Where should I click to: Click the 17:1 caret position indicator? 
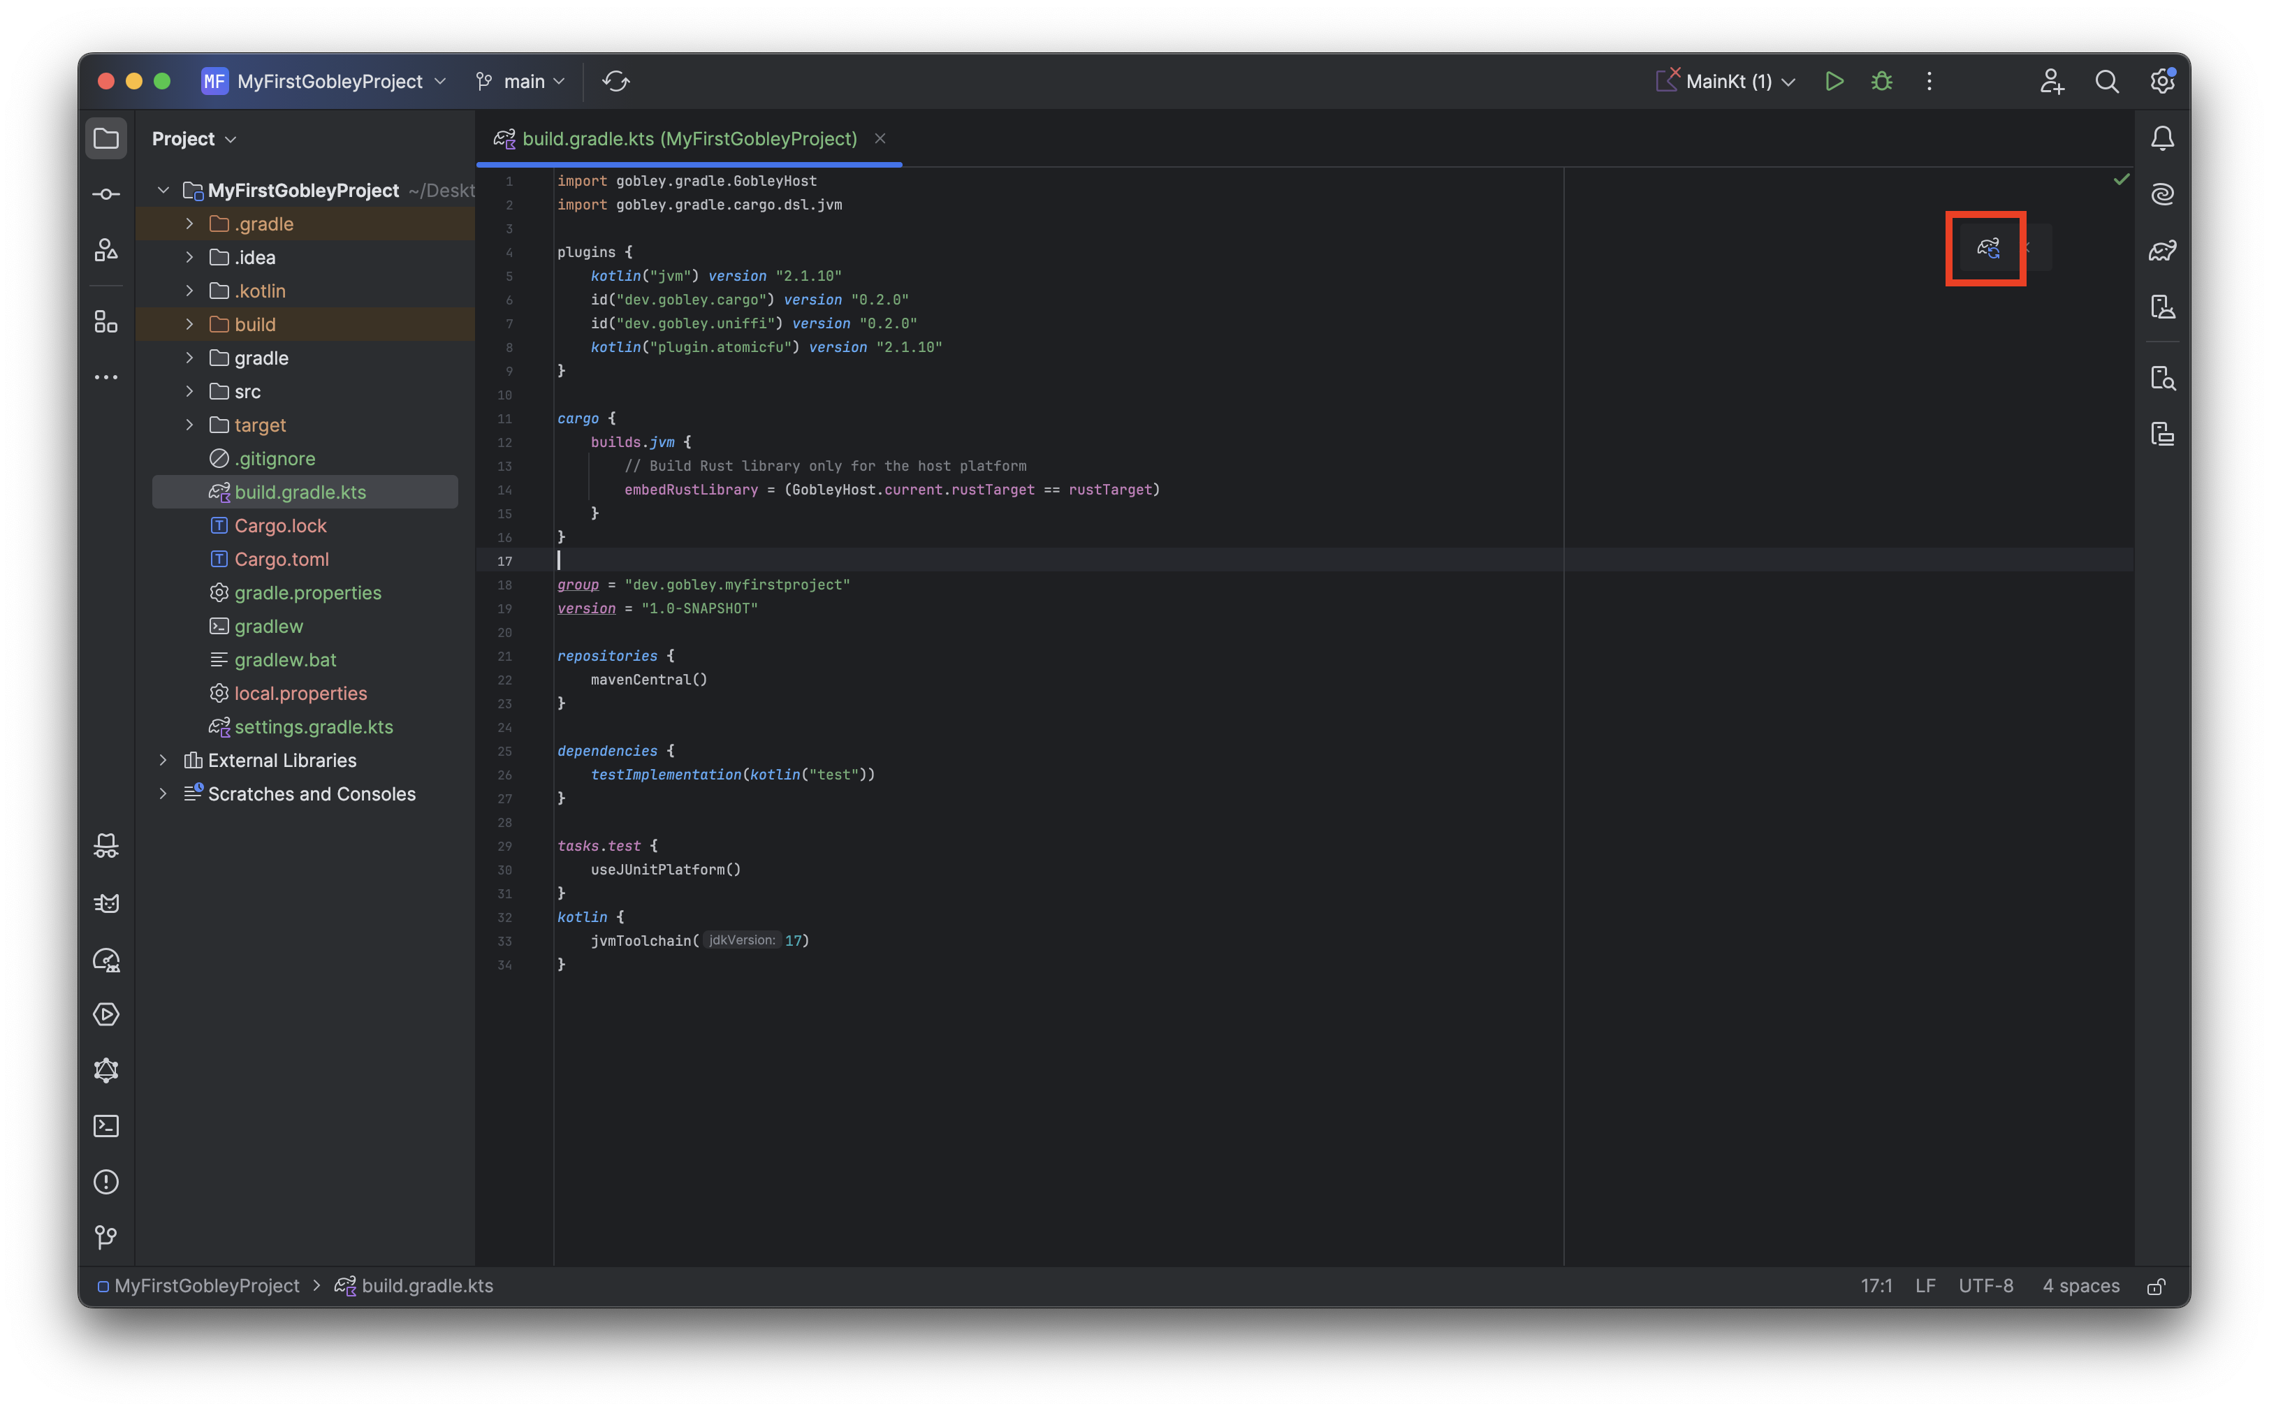coord(1875,1286)
